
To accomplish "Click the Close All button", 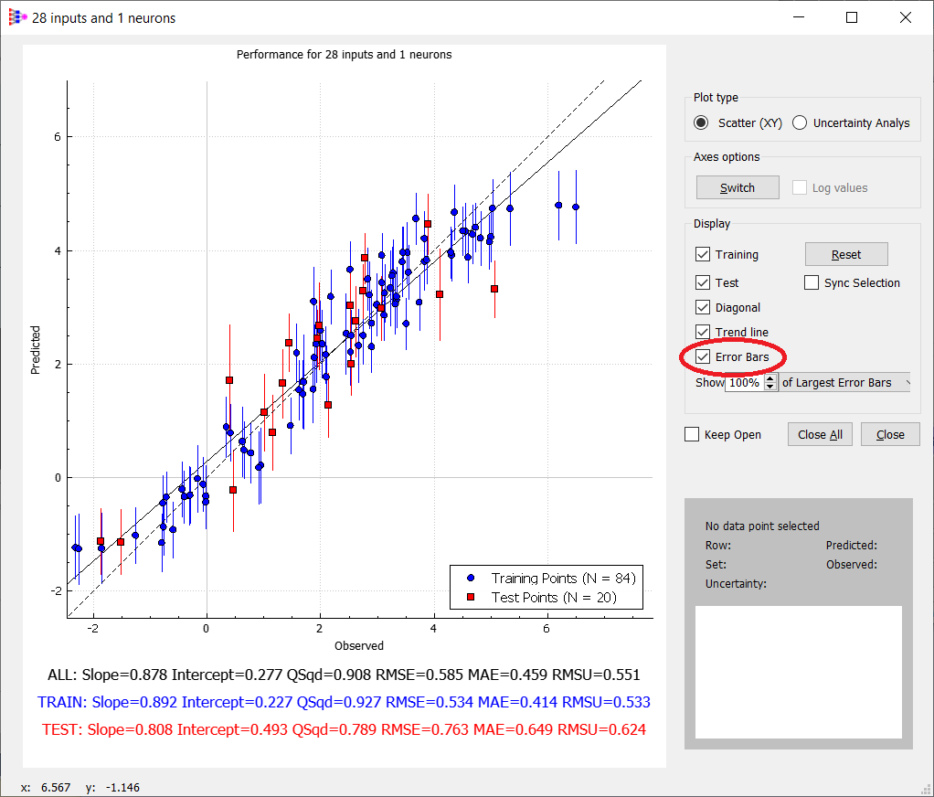I will coord(820,434).
